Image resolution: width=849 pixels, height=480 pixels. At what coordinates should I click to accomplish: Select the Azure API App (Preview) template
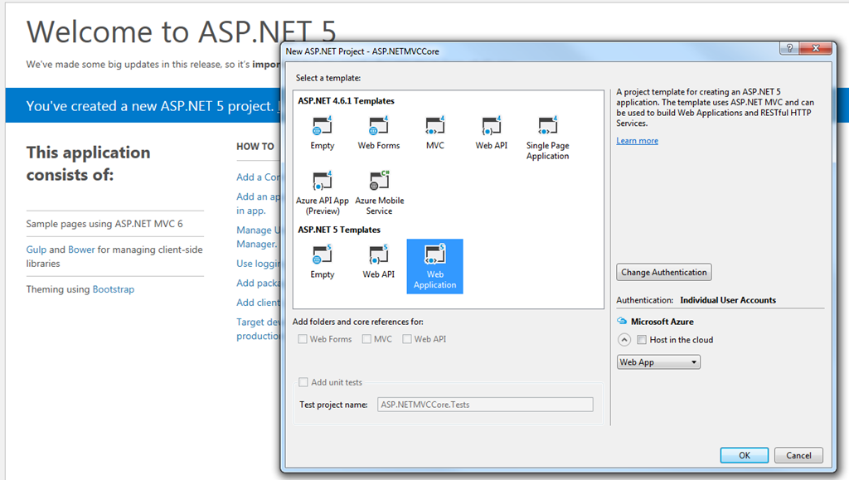tap(323, 193)
